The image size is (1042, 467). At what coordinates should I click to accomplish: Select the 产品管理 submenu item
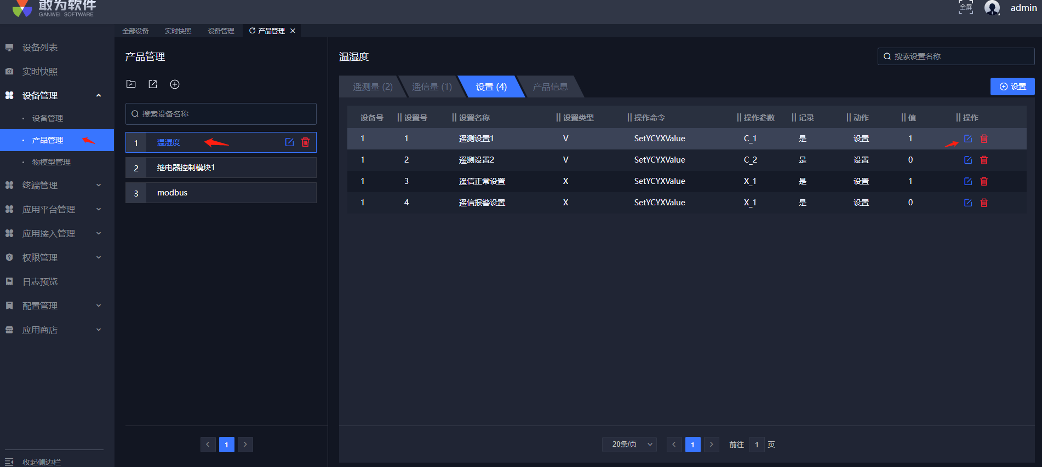point(57,140)
